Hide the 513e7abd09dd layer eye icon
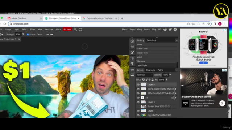Viewport: 232px width, 130px height. (x=138, y=93)
